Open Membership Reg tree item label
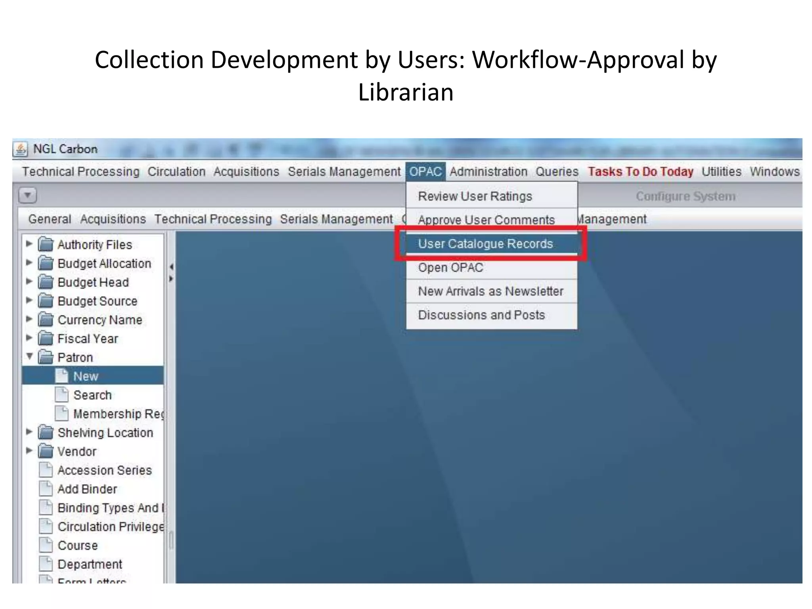The height and width of the screenshot is (609, 812). pyautogui.click(x=119, y=414)
